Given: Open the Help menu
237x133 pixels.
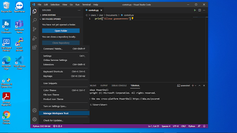Looking at the screenshot, I should pos(96,4).
